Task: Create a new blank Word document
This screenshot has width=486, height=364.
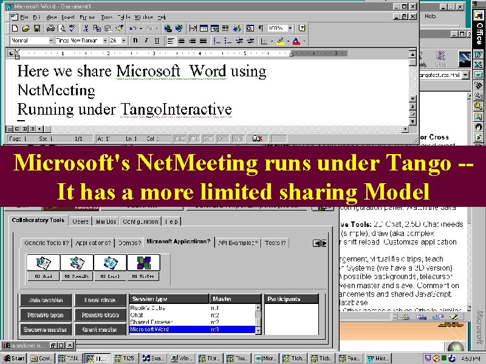Action: [15, 29]
